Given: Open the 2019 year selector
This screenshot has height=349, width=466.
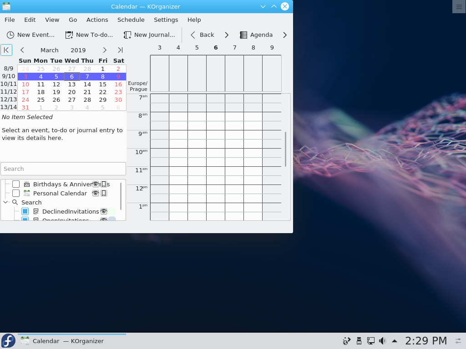Looking at the screenshot, I should pyautogui.click(x=78, y=50).
